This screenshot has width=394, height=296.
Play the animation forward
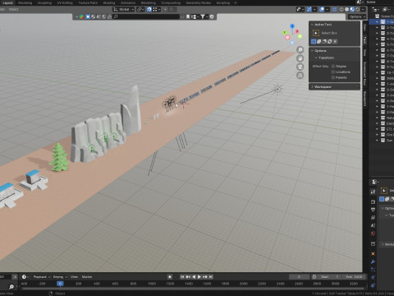[199, 277]
